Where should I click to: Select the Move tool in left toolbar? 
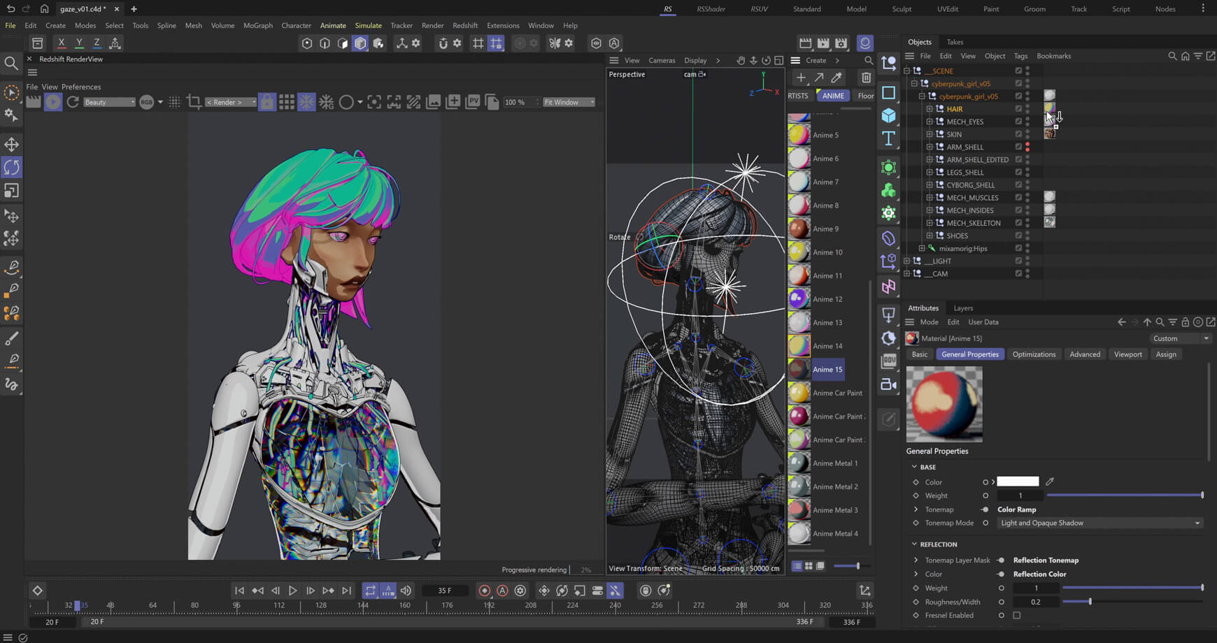point(11,145)
